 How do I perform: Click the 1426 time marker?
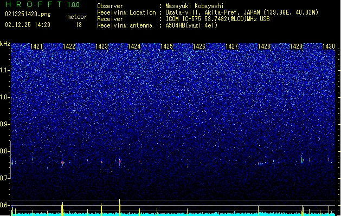click(199, 46)
